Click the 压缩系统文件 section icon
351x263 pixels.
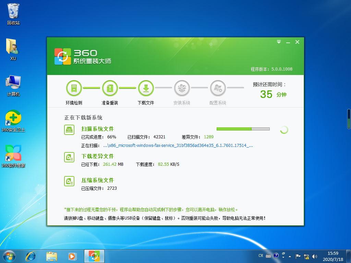[69, 181]
